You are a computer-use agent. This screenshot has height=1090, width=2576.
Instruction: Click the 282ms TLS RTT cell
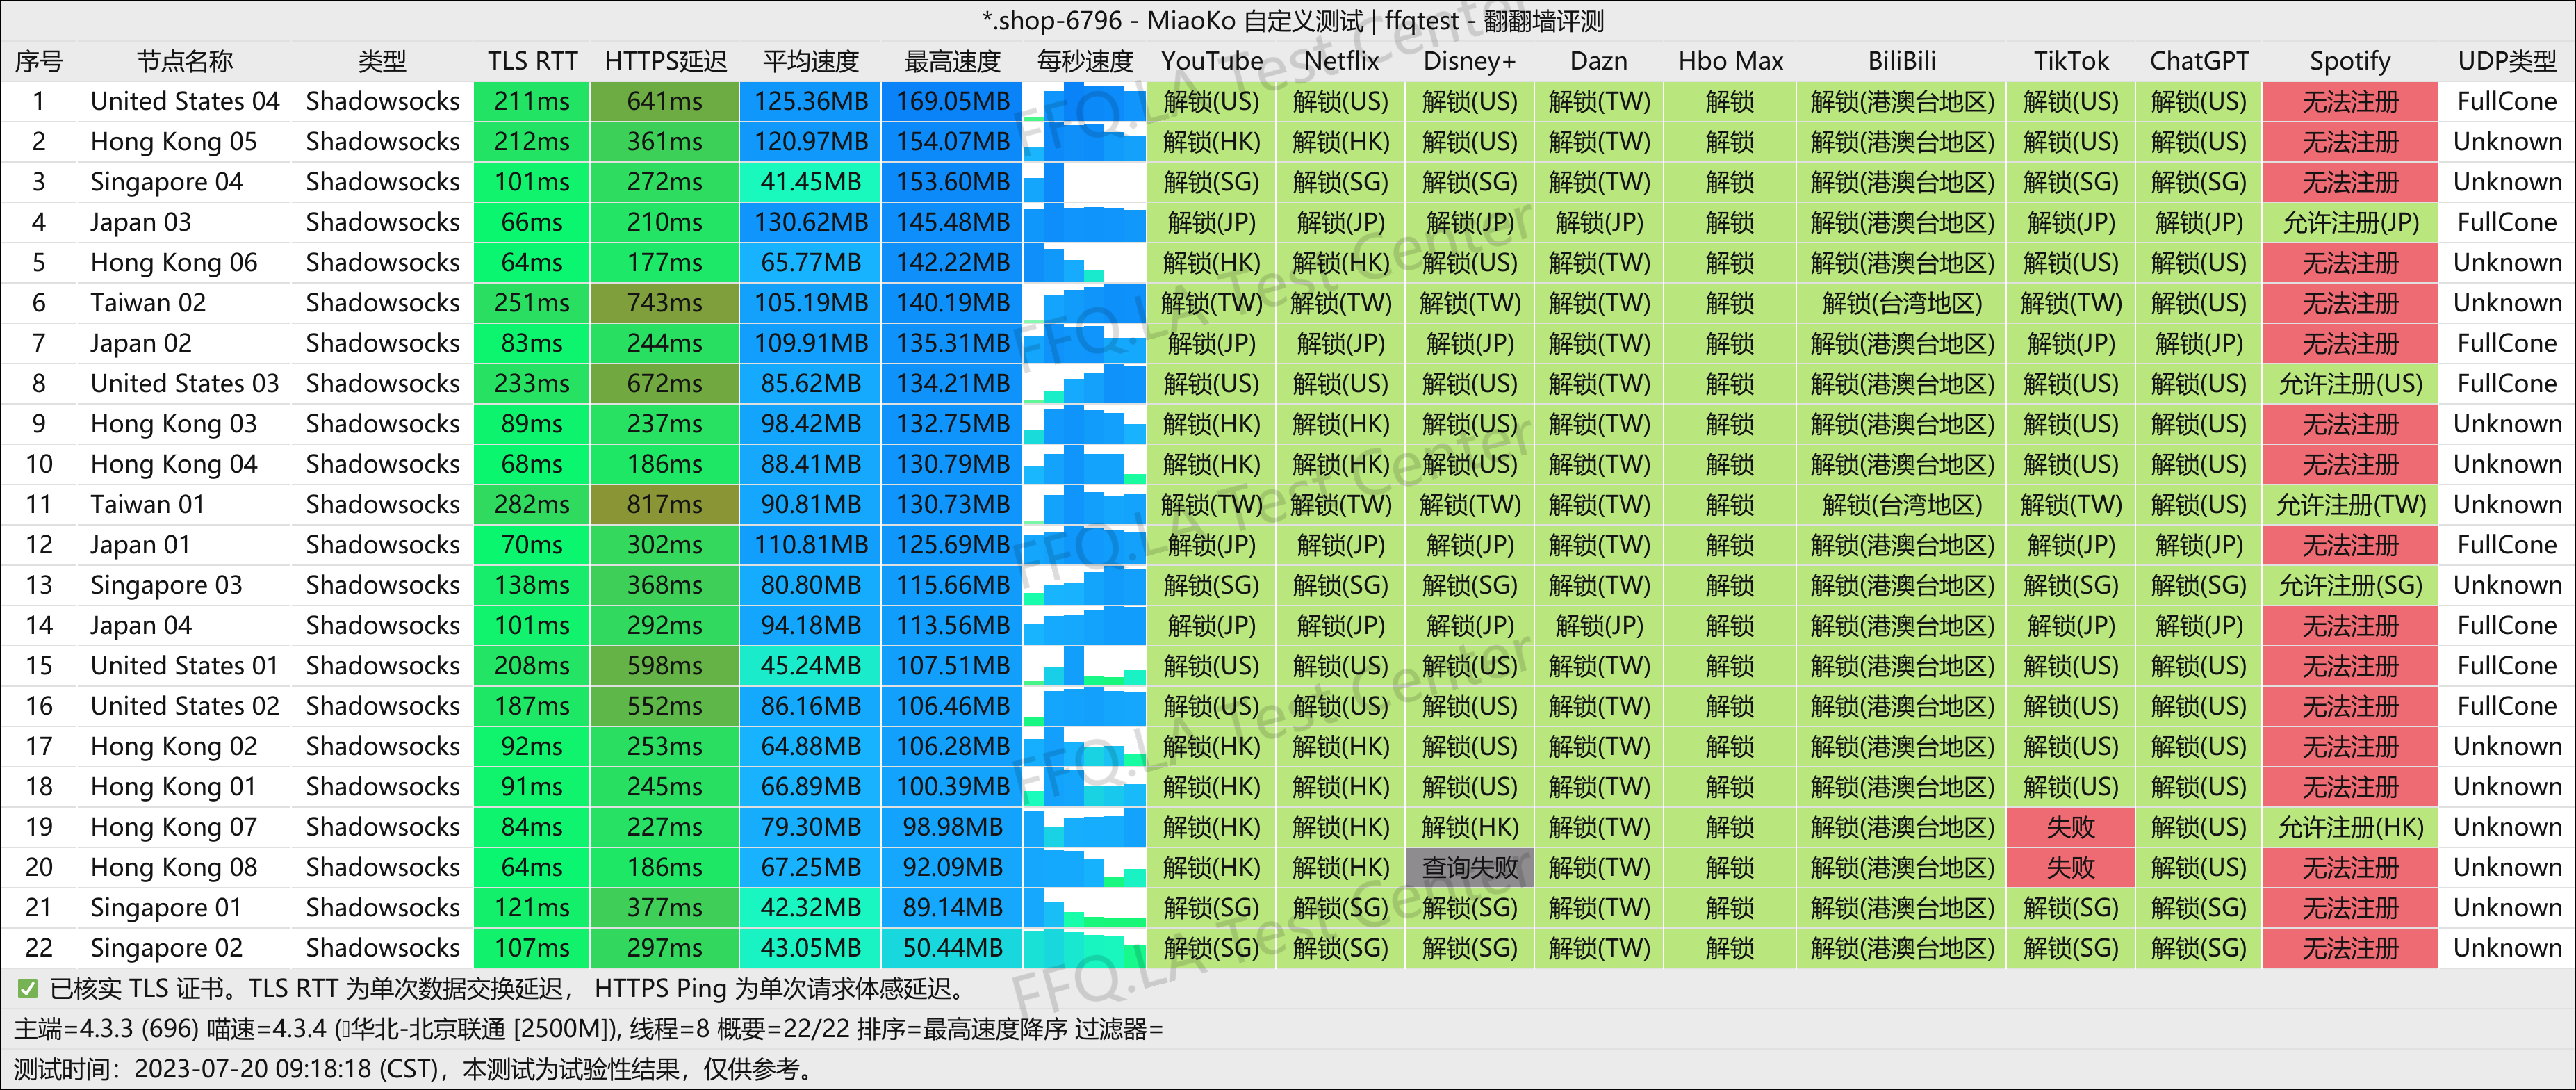[x=532, y=504]
